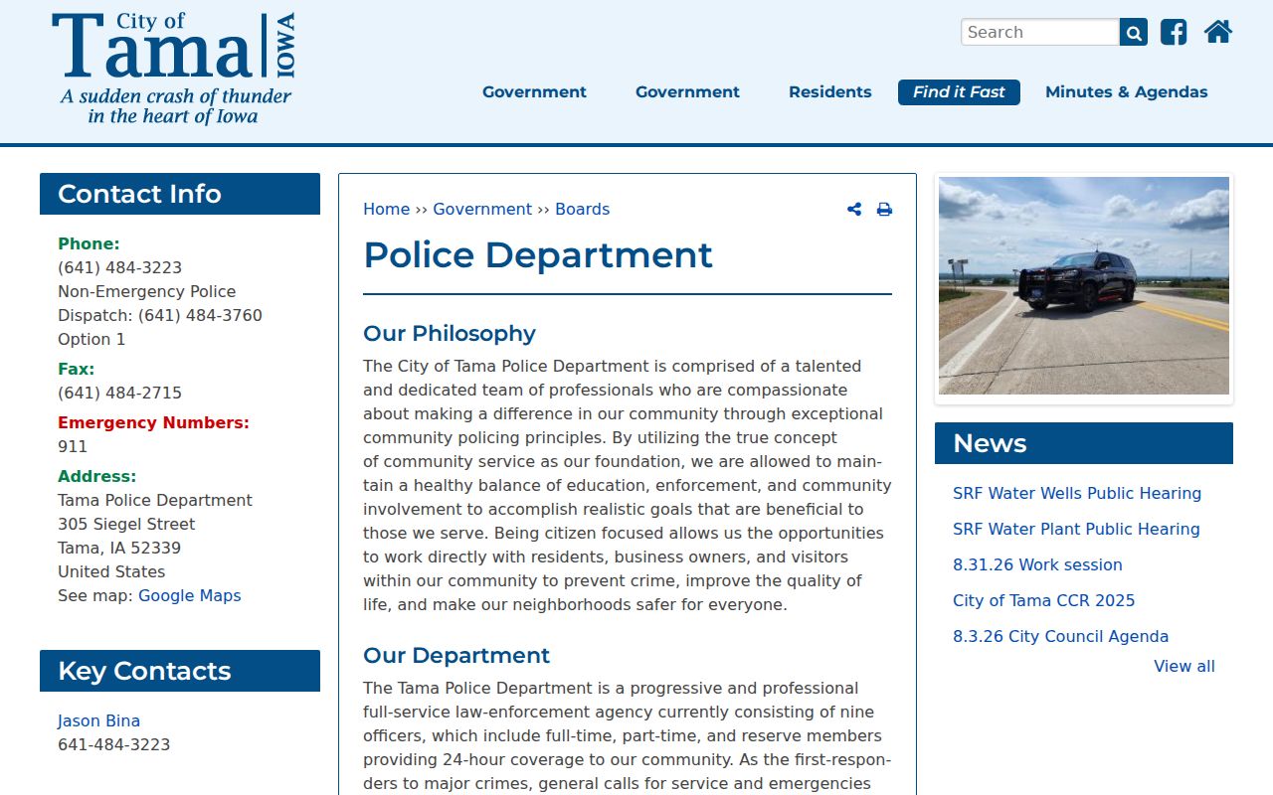
Task: Click the phone number (641) 484-3223
Action: click(119, 267)
